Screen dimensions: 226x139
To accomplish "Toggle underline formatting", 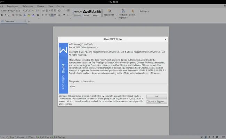I will tap(8, 15).
